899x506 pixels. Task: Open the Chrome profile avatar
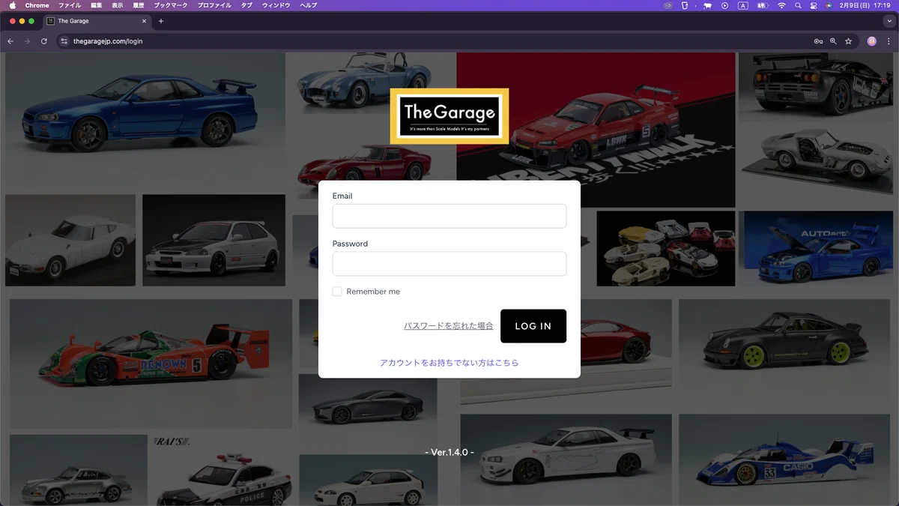(x=872, y=41)
